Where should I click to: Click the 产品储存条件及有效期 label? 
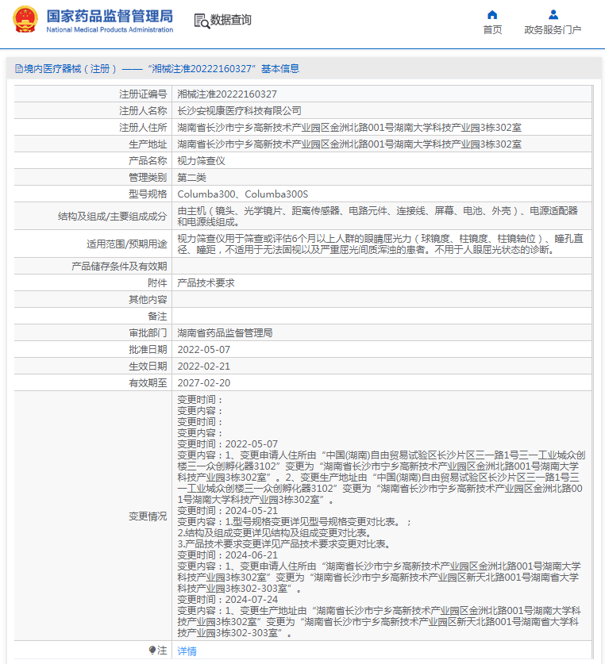pyautogui.click(x=119, y=267)
